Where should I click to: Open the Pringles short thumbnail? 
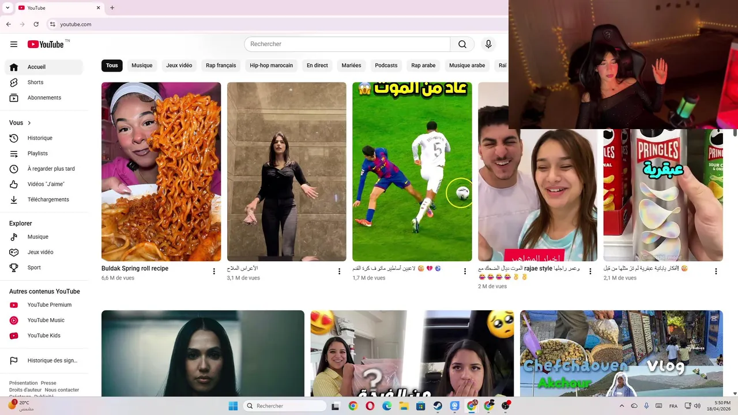pyautogui.click(x=663, y=195)
